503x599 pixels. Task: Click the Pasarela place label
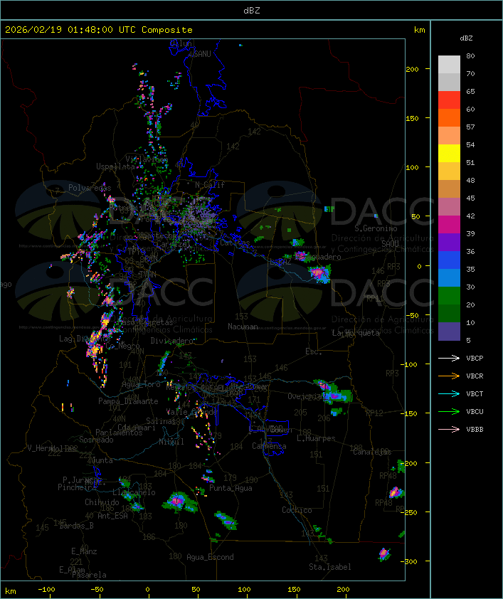pos(90,575)
